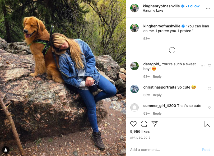Open the Hanging Lake location
This screenshot has height=156, width=214.
point(153,11)
